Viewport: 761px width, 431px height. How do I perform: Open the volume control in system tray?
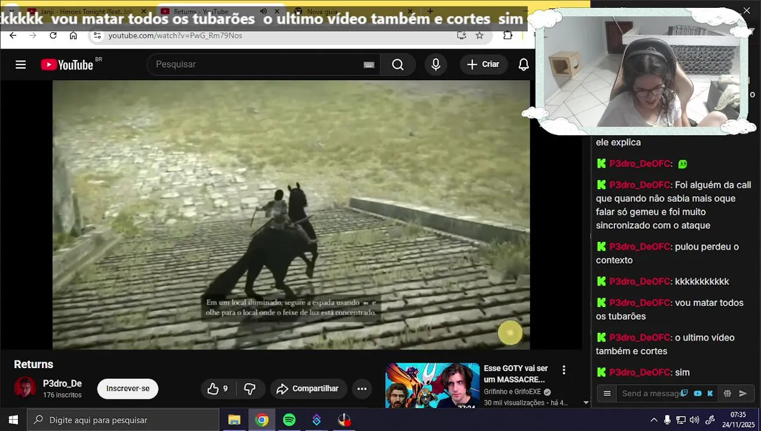point(695,420)
